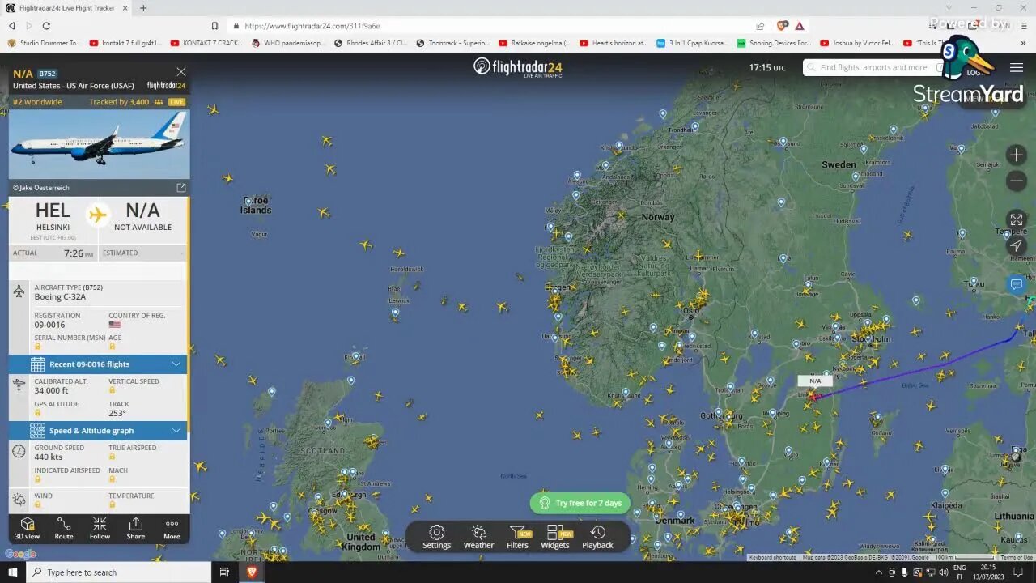Open Toontrack Superior bookmark

453,43
